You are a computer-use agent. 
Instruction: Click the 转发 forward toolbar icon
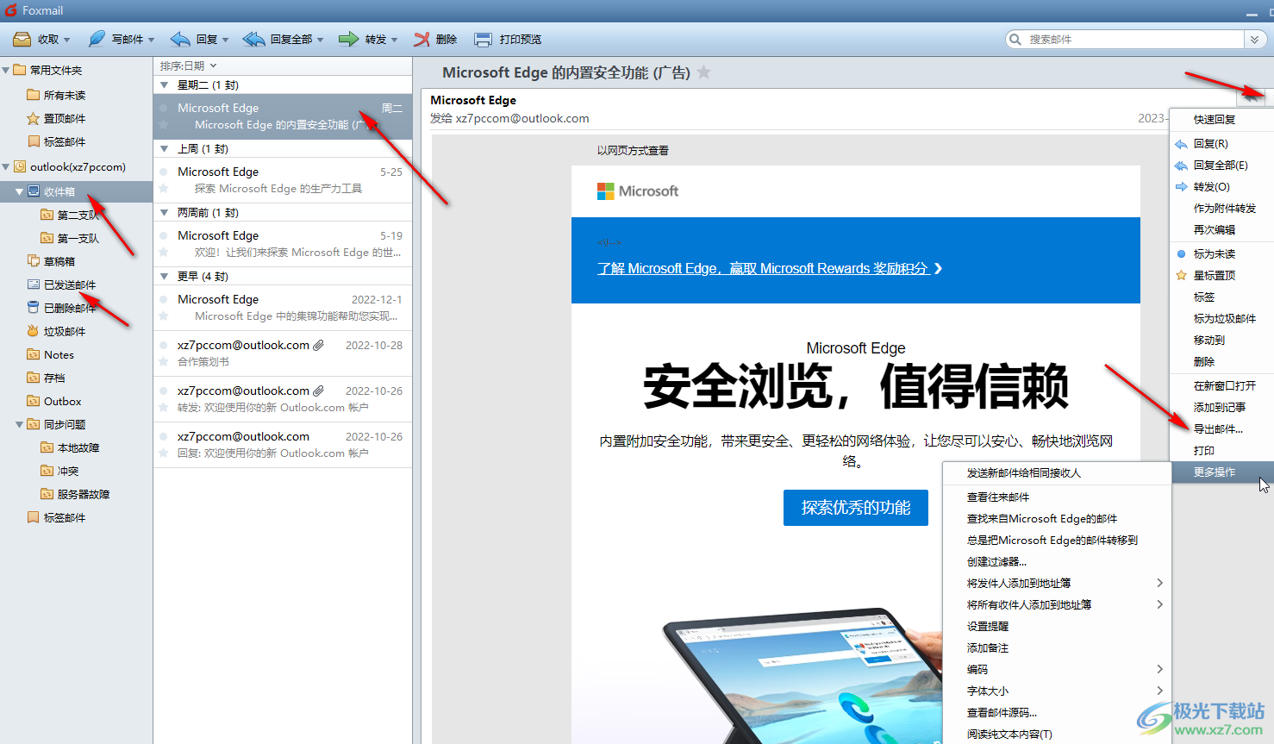[x=348, y=39]
